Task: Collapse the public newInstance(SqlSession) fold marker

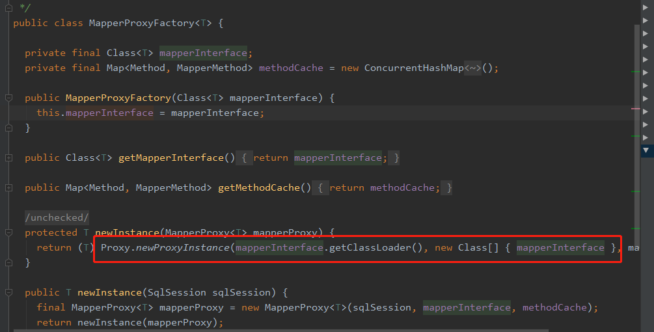Action: click(x=8, y=292)
